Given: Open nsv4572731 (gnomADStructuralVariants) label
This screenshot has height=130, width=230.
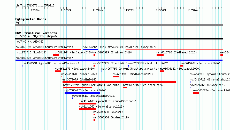Looking at the screenshot, I should pyautogui.click(x=50, y=63).
